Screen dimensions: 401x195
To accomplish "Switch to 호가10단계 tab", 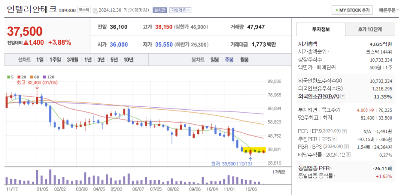I will pos(369,29).
